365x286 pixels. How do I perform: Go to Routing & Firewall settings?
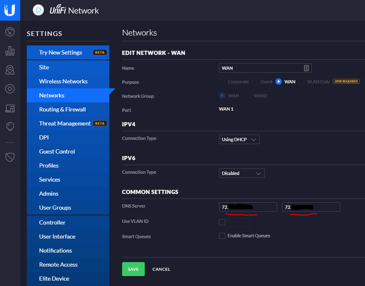click(62, 109)
